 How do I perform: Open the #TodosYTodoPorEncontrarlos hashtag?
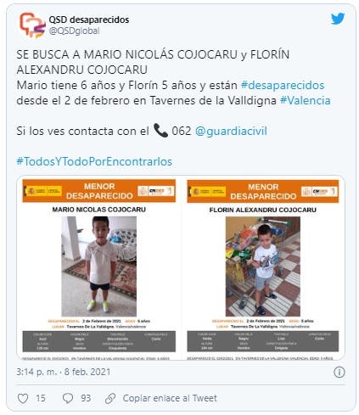coord(94,161)
